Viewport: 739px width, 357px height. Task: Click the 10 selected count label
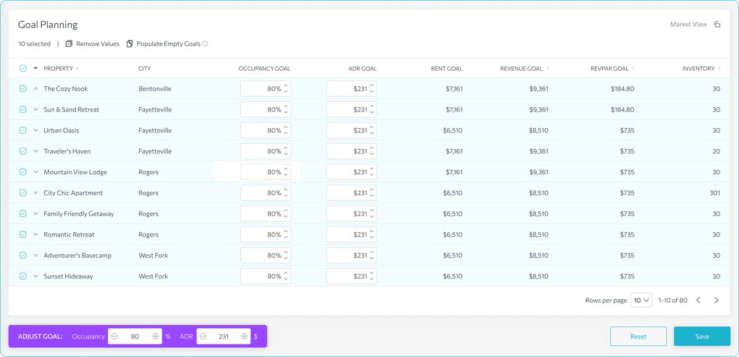[x=34, y=44]
